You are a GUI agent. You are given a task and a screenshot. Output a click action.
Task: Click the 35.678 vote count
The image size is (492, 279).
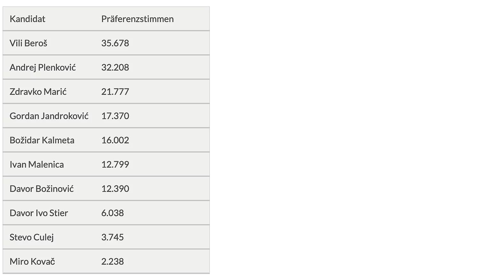point(115,43)
